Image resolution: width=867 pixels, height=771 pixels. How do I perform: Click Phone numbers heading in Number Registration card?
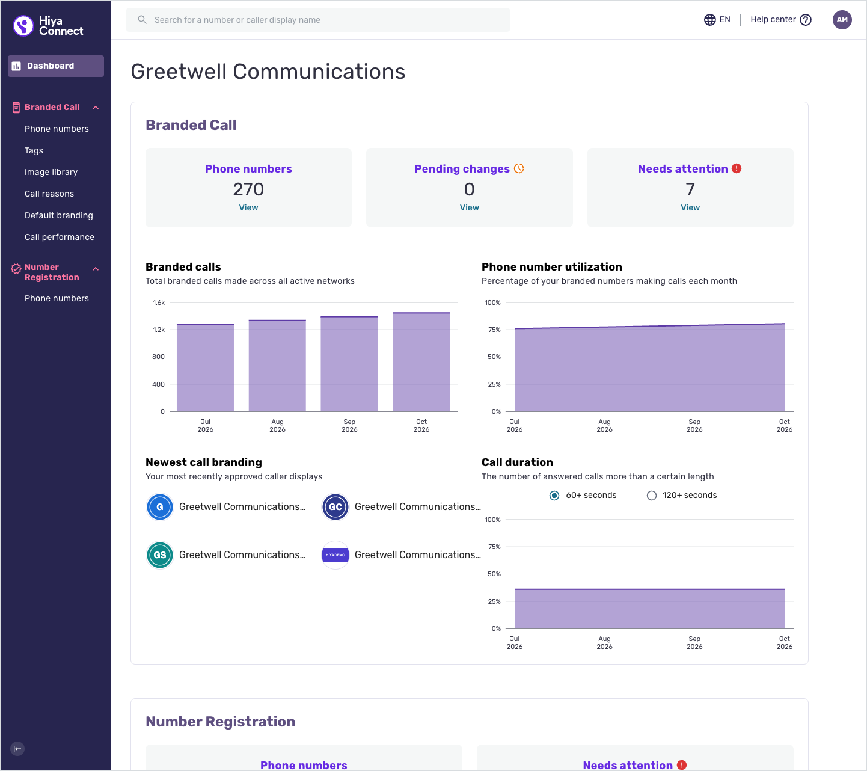(304, 765)
